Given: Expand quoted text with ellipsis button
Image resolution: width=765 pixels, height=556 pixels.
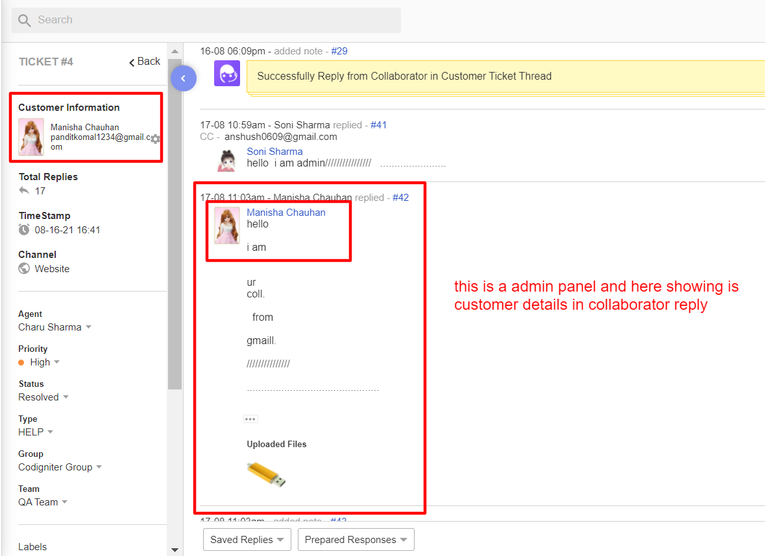Looking at the screenshot, I should (x=250, y=419).
